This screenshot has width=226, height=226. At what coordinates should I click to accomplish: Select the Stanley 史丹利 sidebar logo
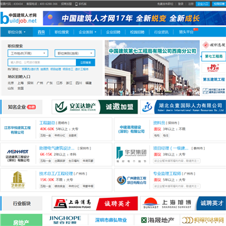[x=213, y=68]
